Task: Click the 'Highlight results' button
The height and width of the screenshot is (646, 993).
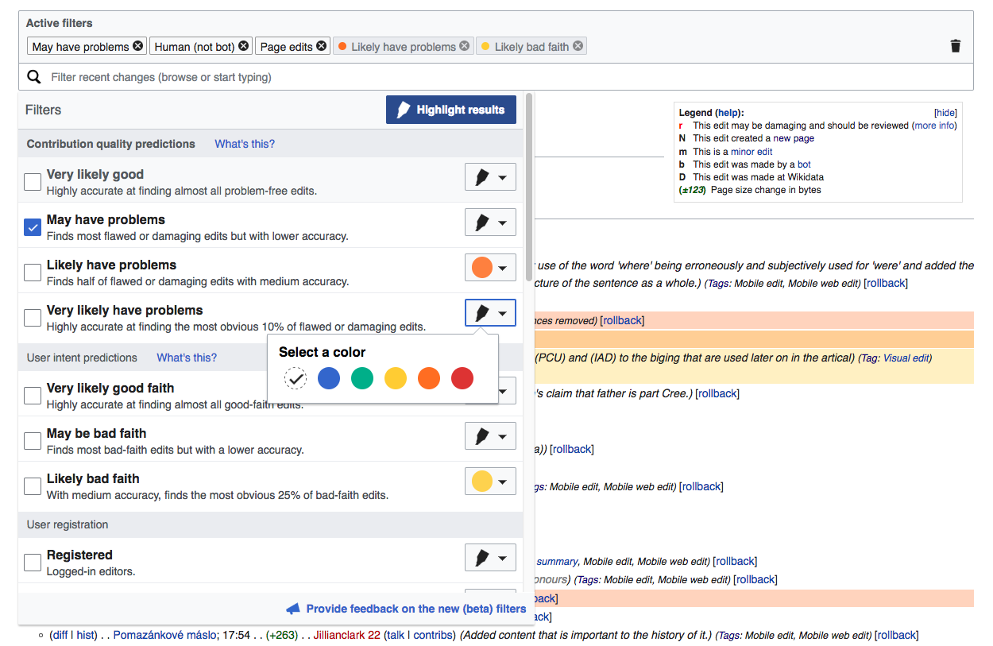Action: [x=450, y=110]
